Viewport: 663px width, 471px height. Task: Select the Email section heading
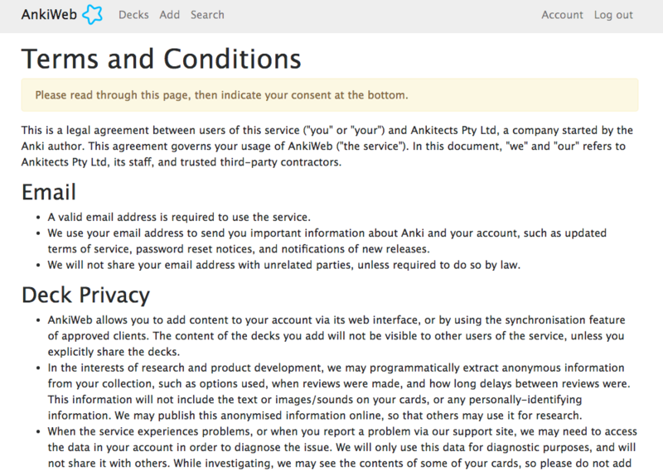pyautogui.click(x=49, y=192)
